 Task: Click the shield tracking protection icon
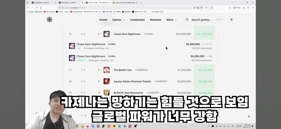click(59, 8)
